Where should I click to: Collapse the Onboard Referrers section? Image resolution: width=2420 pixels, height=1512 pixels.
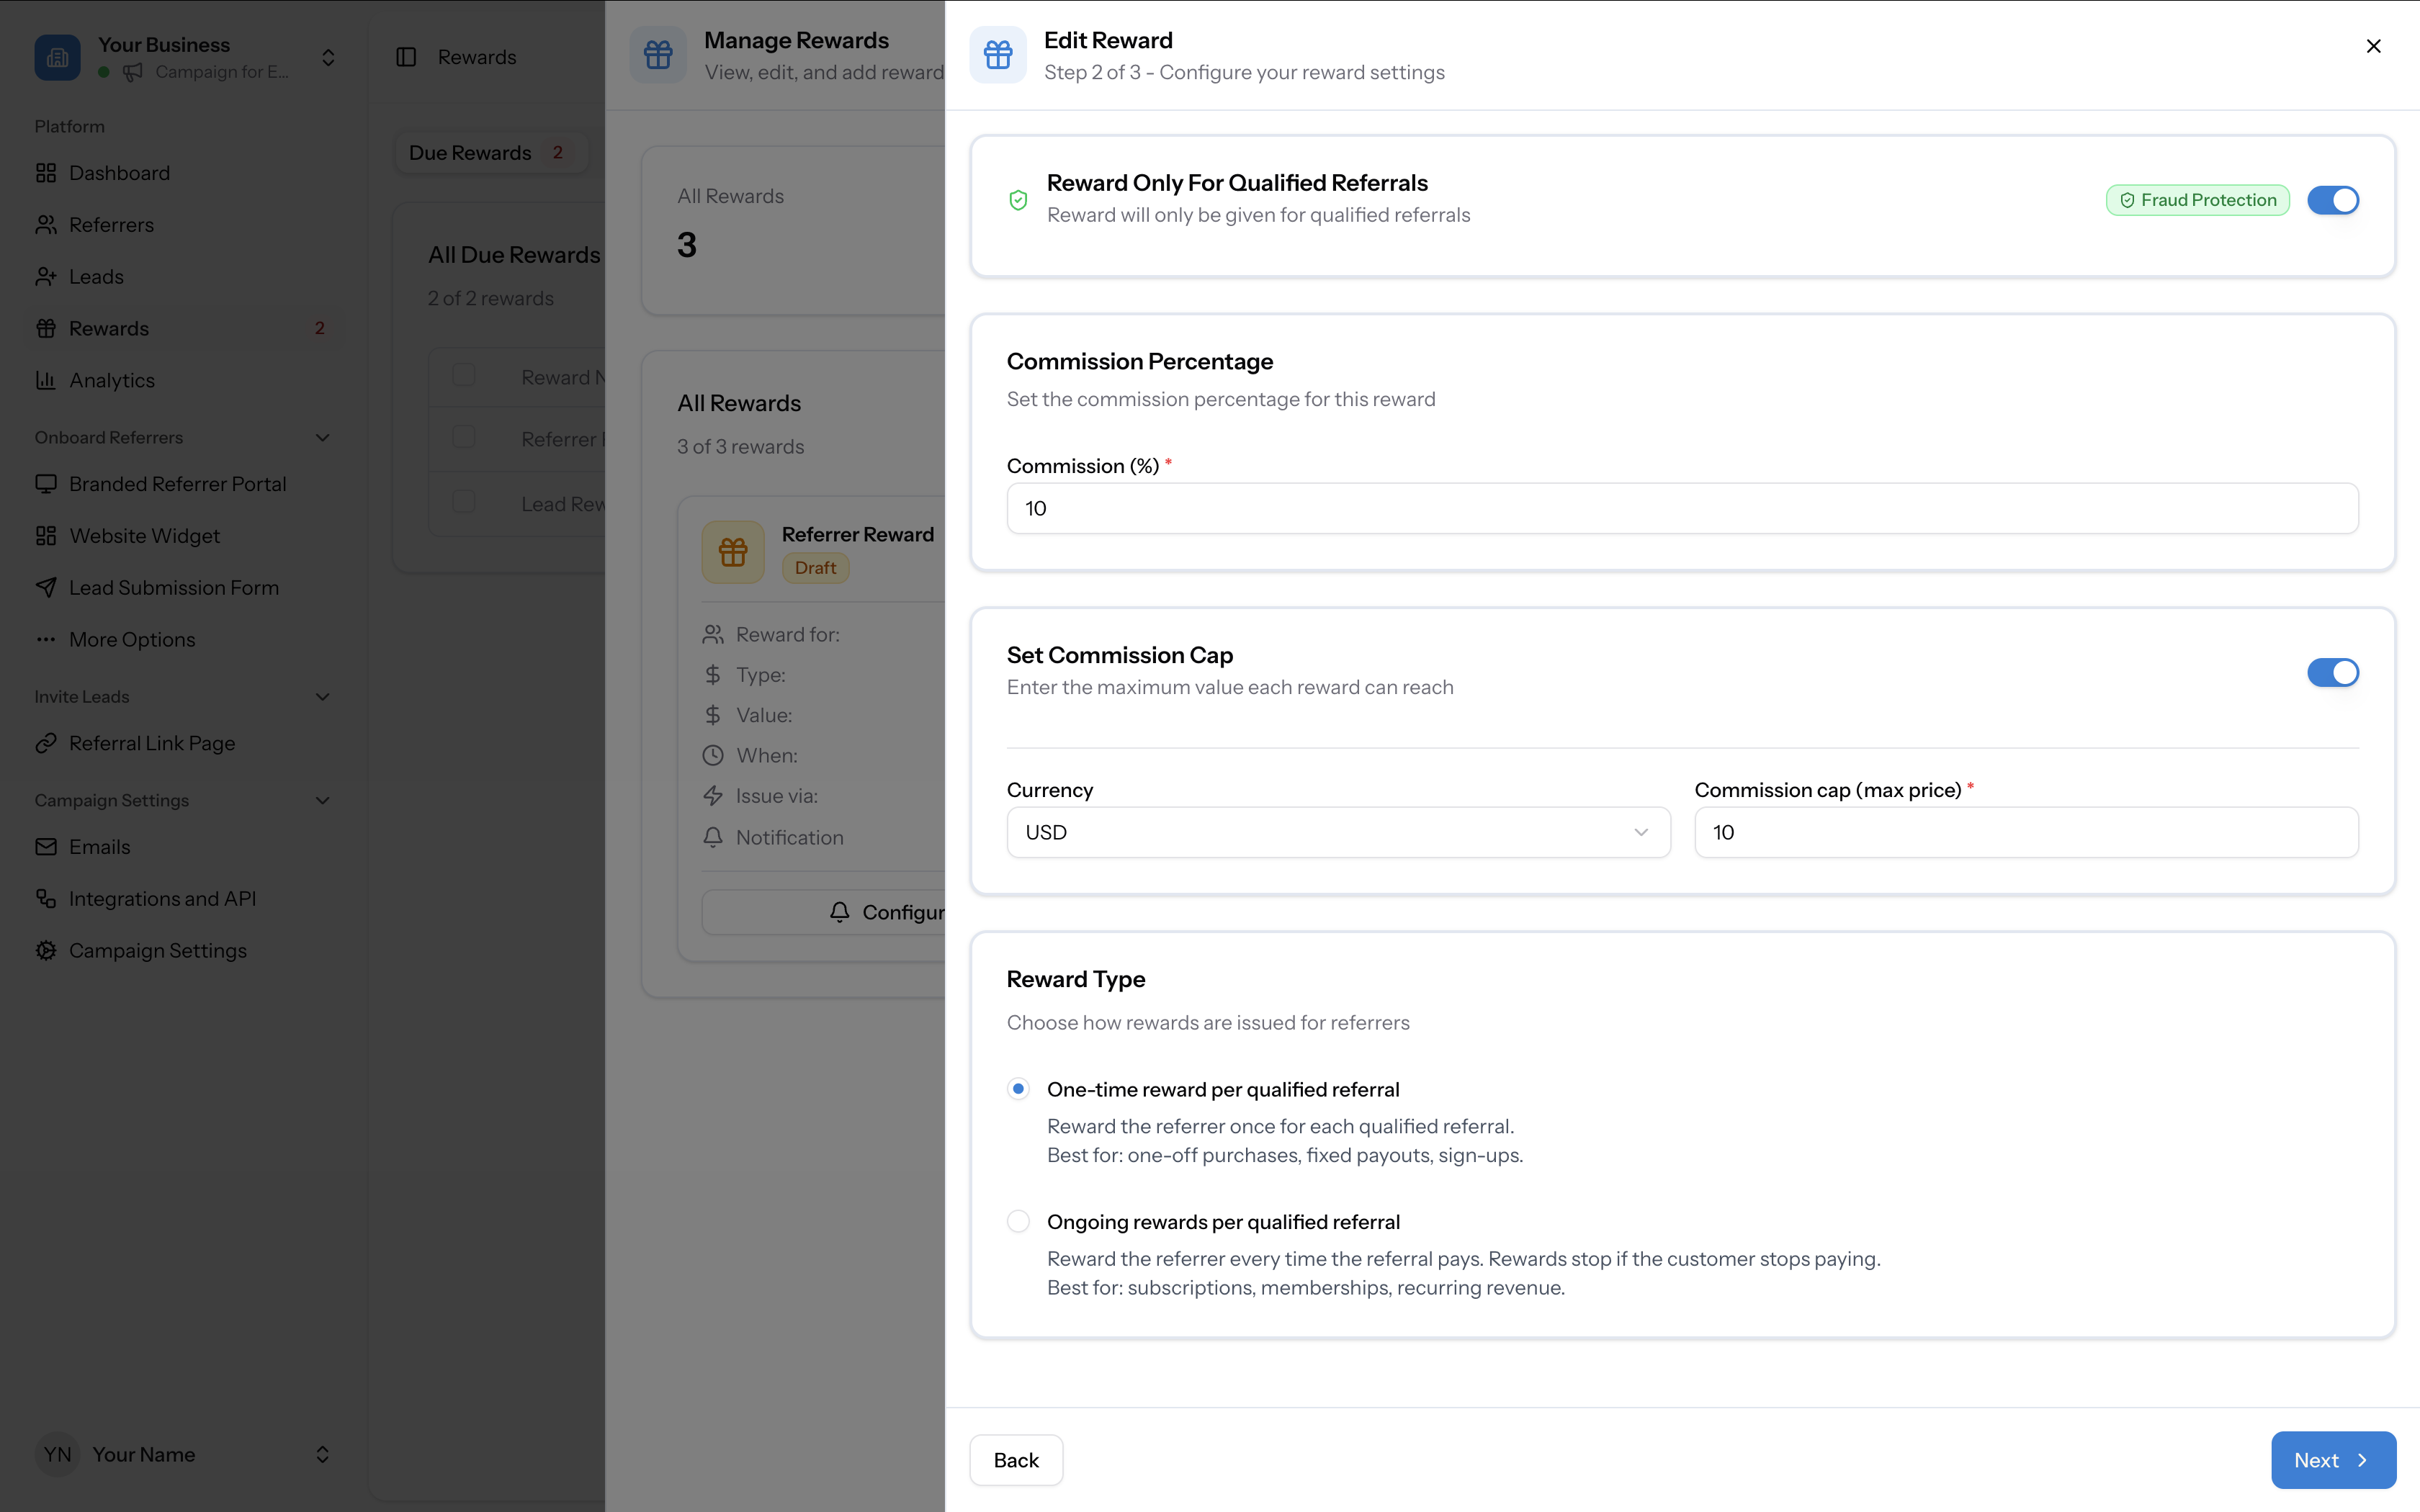click(x=321, y=437)
